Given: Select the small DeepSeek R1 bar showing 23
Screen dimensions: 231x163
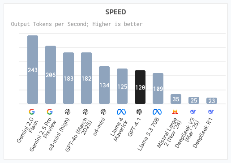Looking at the screenshot, I should pyautogui.click(x=212, y=101).
